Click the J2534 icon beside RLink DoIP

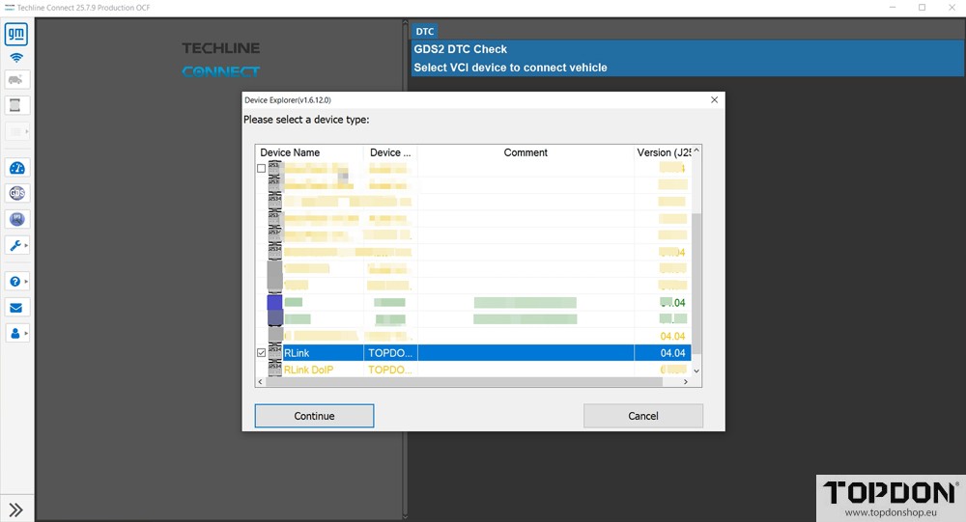(274, 370)
